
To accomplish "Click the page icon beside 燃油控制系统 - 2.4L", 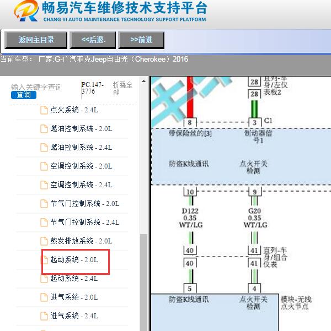I will 44,148.
